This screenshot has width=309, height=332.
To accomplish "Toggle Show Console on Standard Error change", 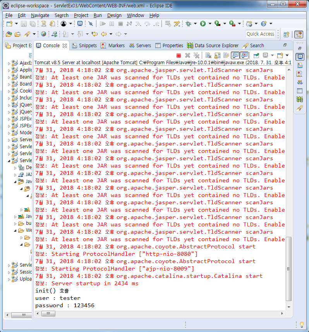I will (x=244, y=55).
